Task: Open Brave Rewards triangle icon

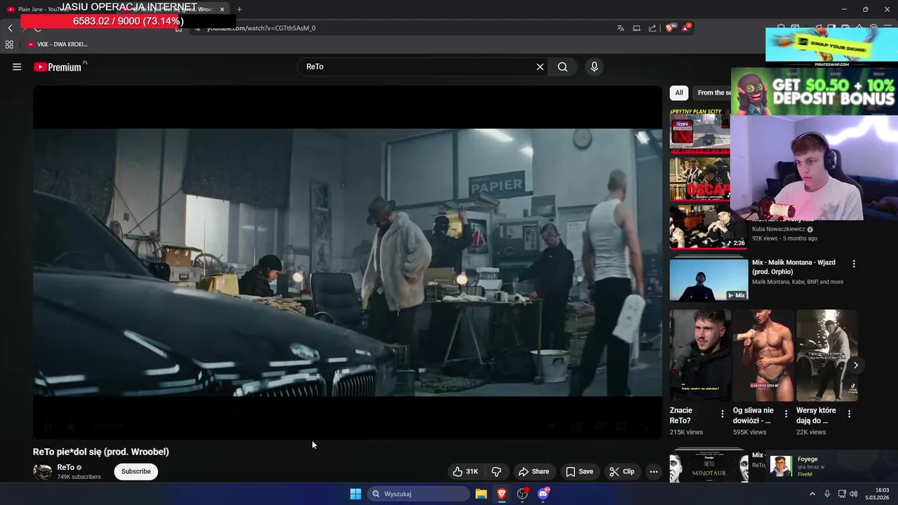Action: pyautogui.click(x=686, y=27)
